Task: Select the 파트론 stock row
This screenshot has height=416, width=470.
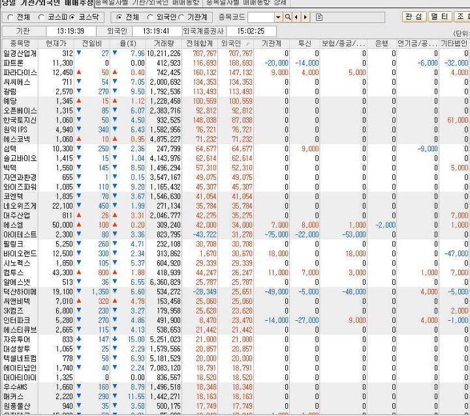Action: coord(235,63)
